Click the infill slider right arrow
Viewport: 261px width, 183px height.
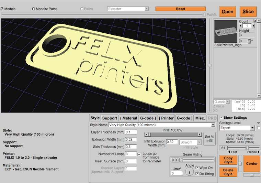200,134
